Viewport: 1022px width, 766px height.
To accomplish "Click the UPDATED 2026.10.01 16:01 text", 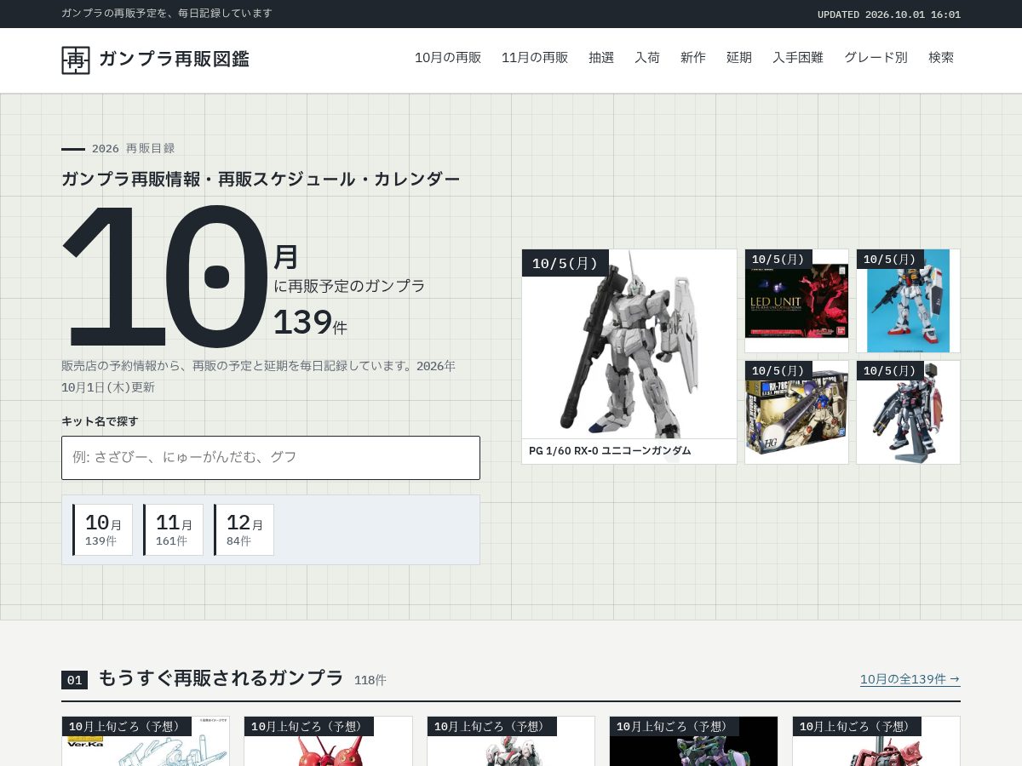I will pyautogui.click(x=889, y=14).
